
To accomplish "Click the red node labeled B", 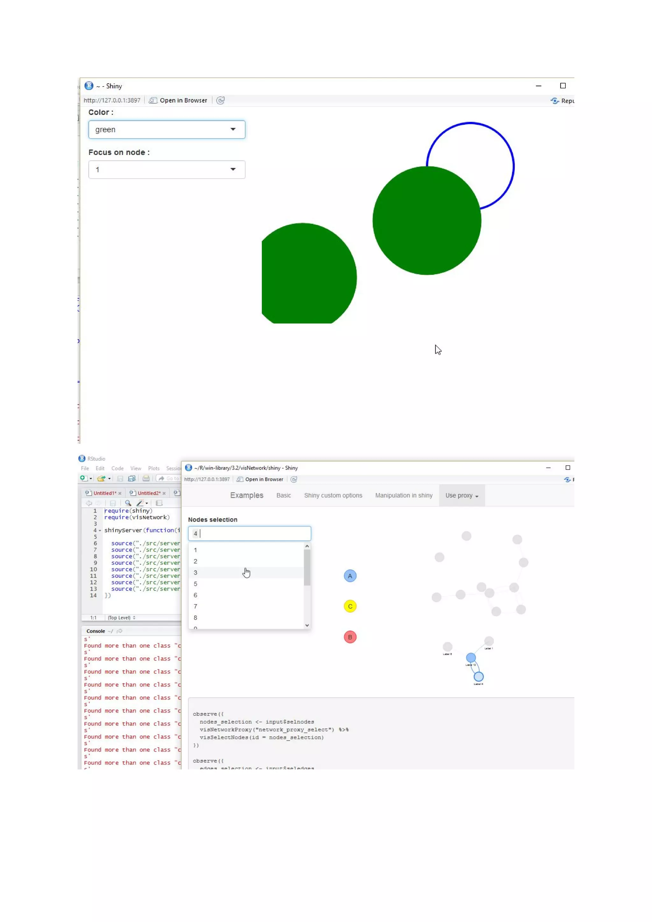I will pyautogui.click(x=350, y=637).
